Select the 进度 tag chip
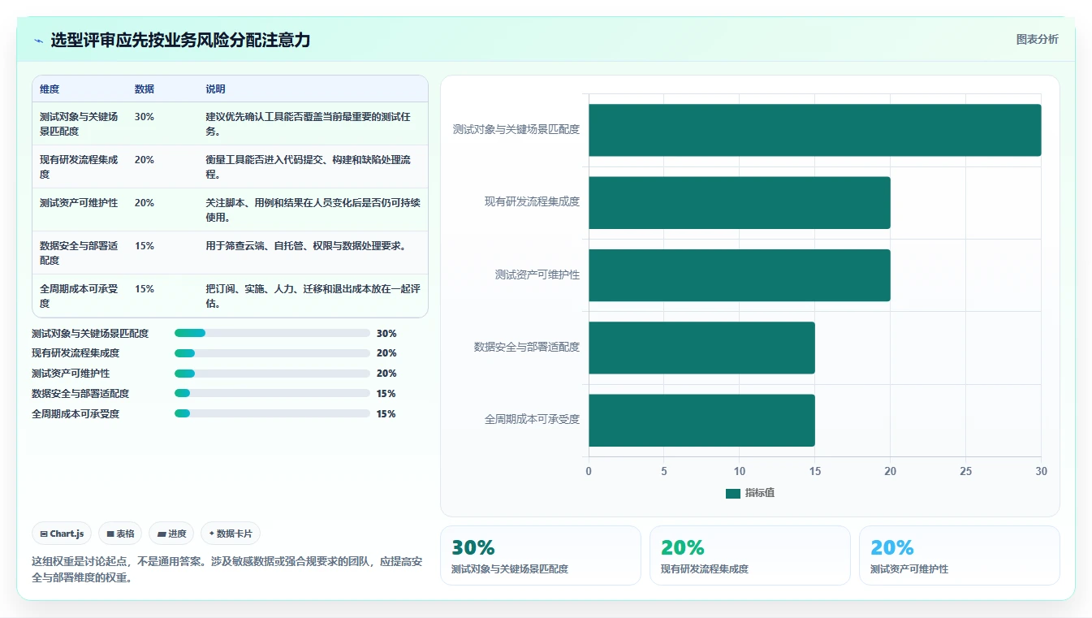The image size is (1092, 618). [171, 534]
